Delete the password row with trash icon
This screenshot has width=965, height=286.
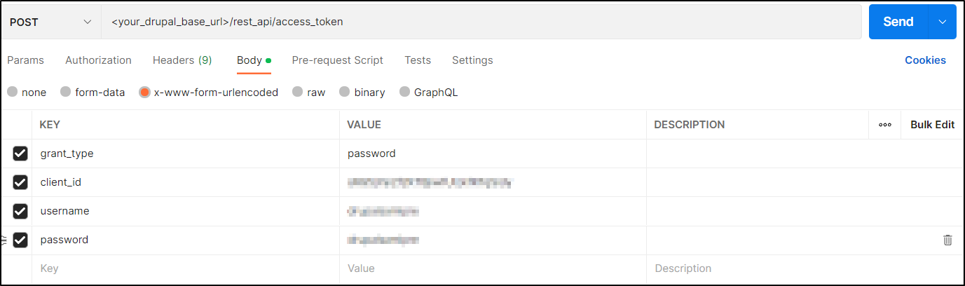947,240
